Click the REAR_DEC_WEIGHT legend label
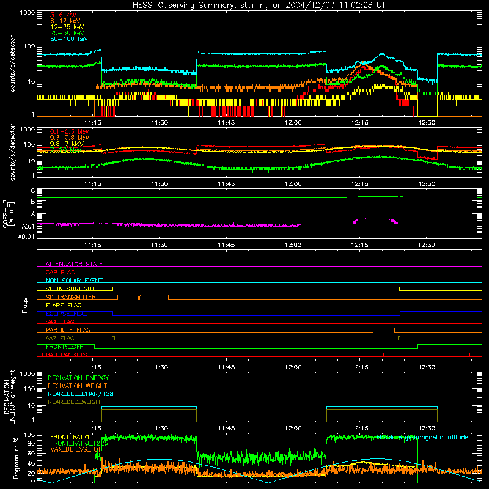The width and height of the screenshot is (489, 489). pos(75,402)
